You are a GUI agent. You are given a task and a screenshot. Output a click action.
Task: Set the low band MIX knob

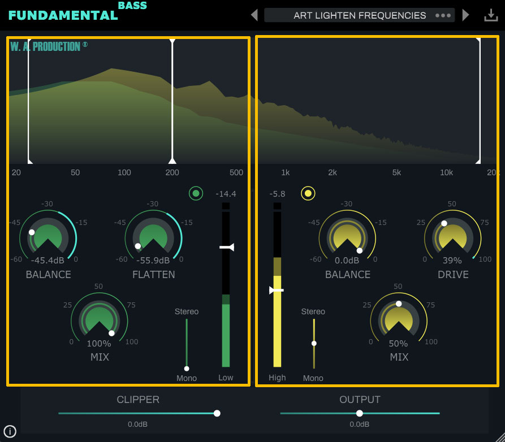(x=99, y=320)
